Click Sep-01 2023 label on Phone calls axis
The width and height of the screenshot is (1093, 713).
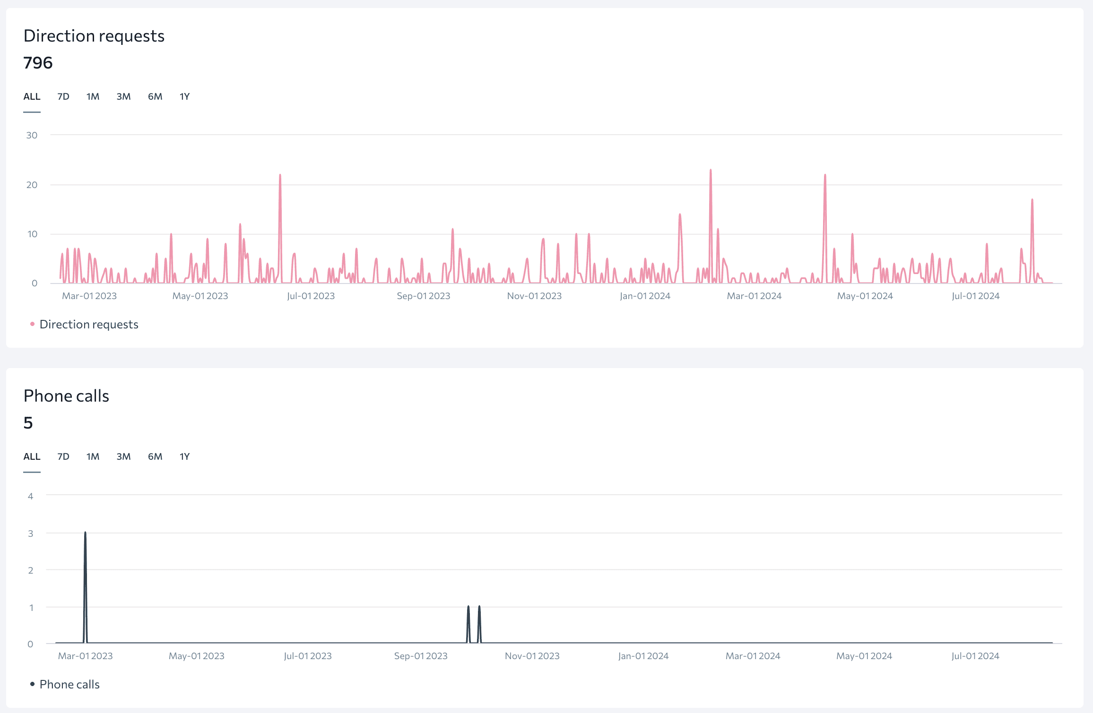pos(421,656)
